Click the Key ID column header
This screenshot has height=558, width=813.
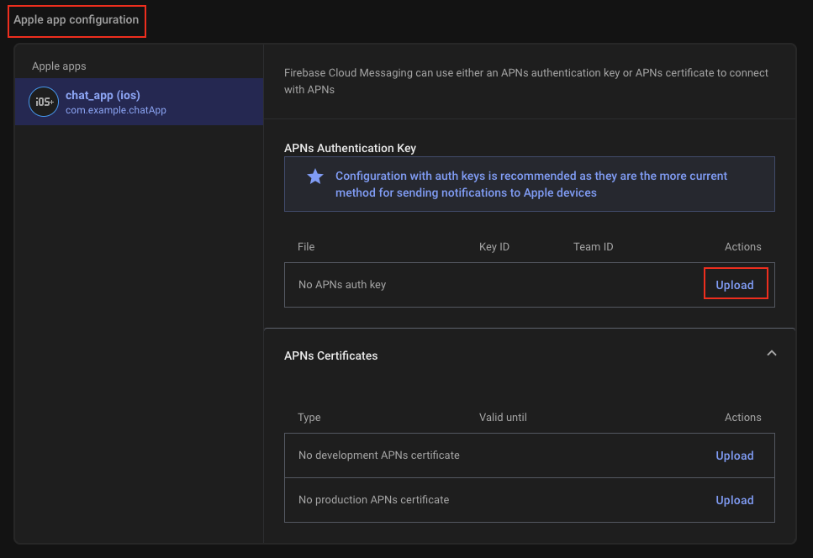(x=494, y=247)
